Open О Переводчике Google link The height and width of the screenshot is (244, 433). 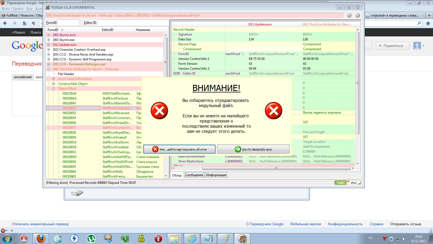tap(265, 224)
